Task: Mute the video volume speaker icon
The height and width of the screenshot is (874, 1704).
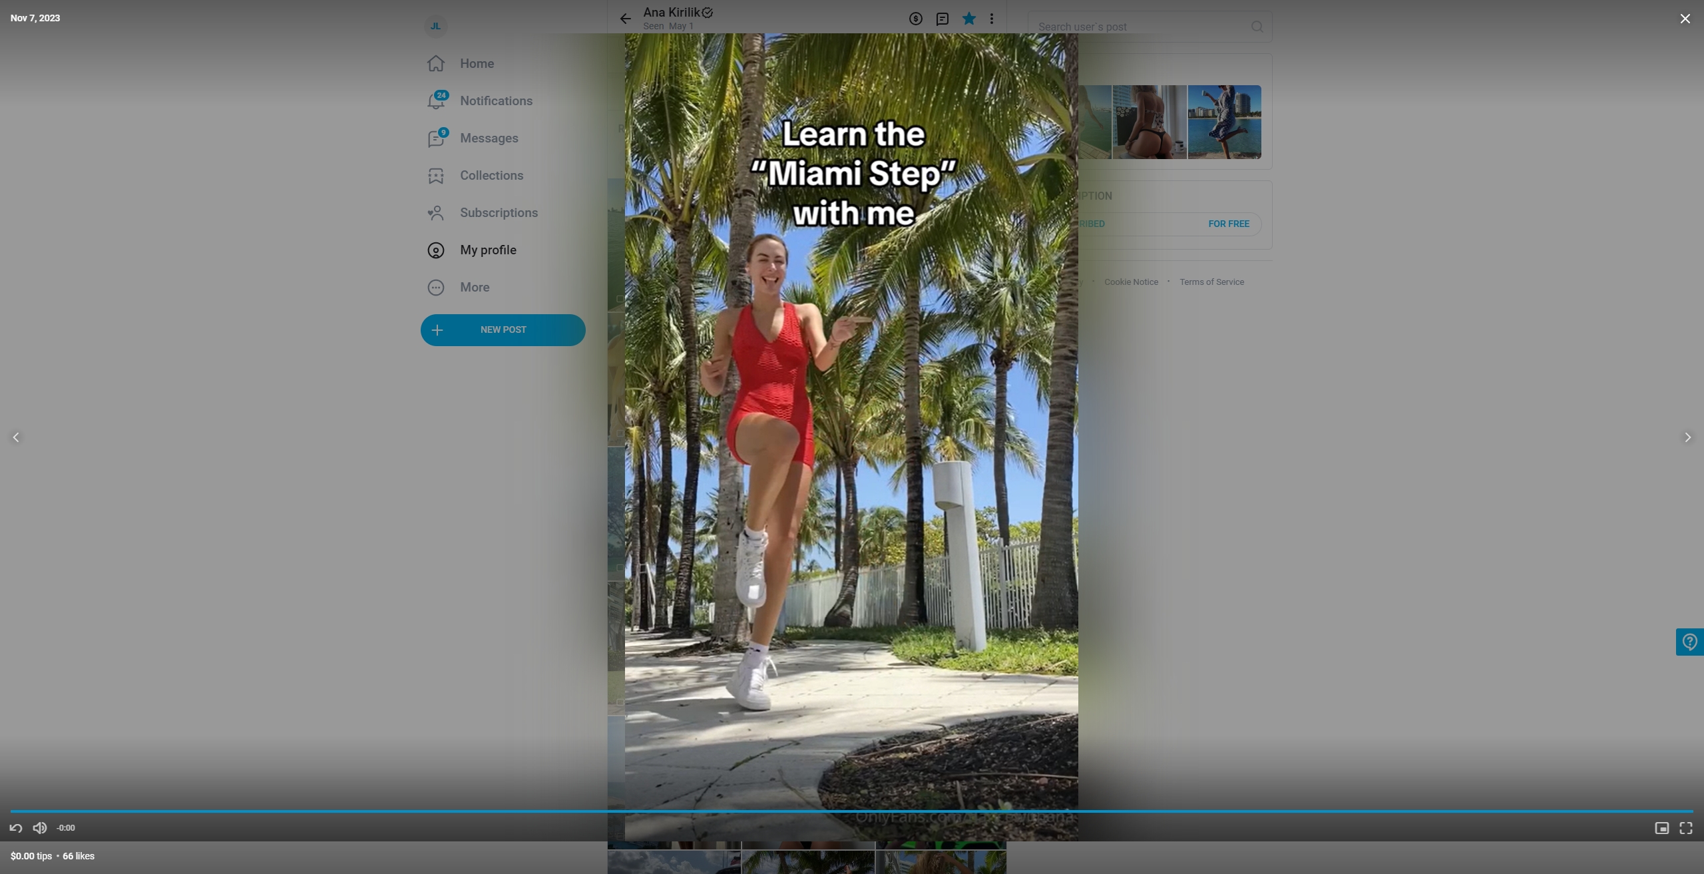Action: (40, 828)
